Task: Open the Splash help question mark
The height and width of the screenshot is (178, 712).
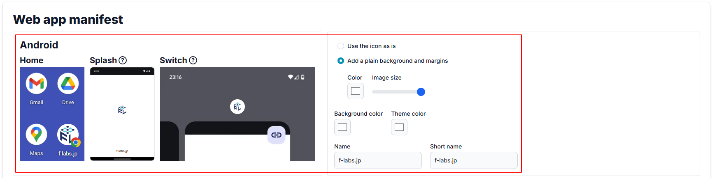Action: (123, 60)
